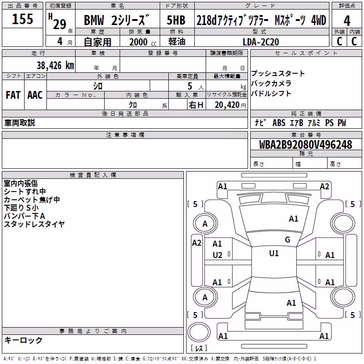Click the front wheel circle marked A
364x364 pixels.
point(205,223)
